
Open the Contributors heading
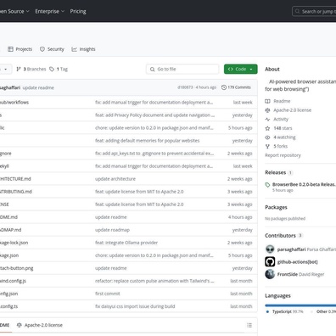280,236
